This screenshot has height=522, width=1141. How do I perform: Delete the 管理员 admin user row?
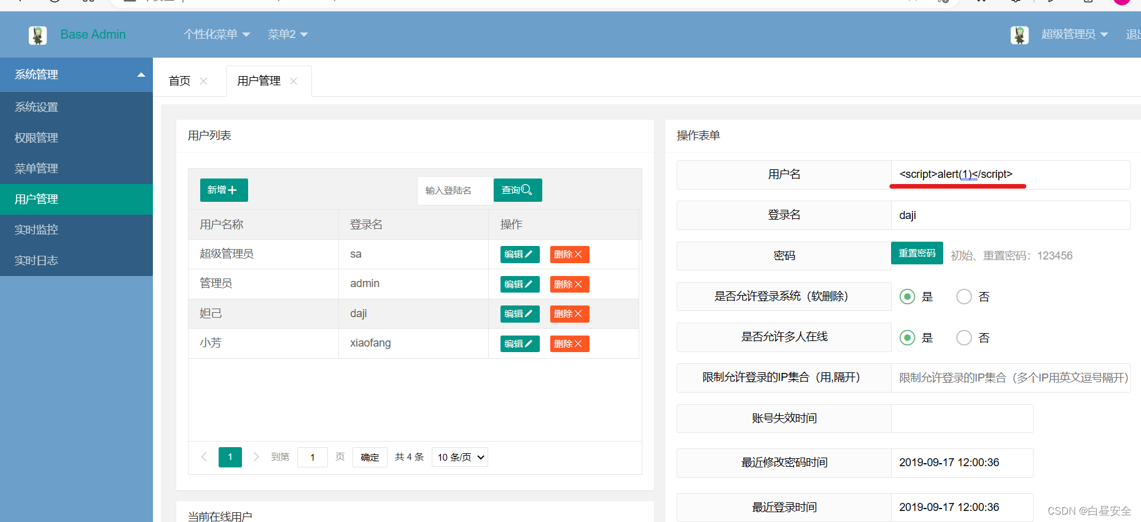(x=569, y=285)
